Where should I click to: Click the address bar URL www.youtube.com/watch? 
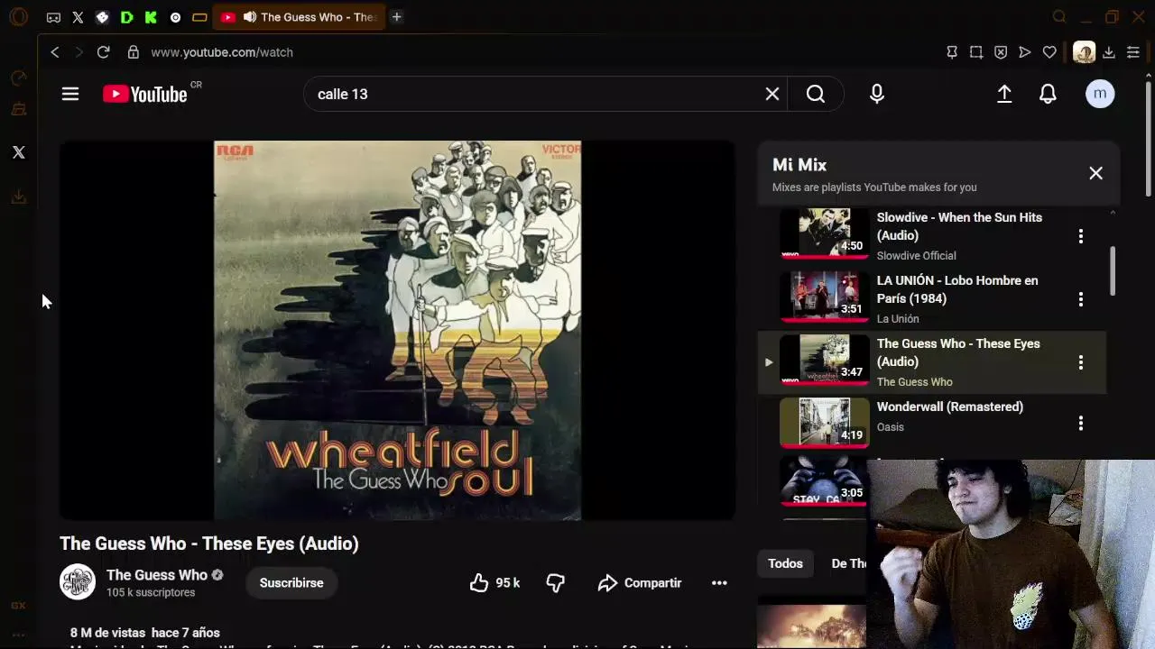pos(222,52)
